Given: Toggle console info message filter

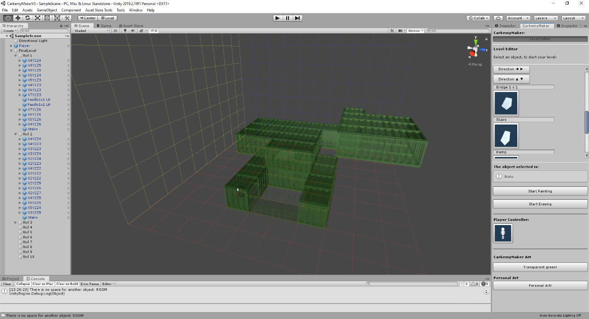Looking at the screenshot, I should [464, 284].
